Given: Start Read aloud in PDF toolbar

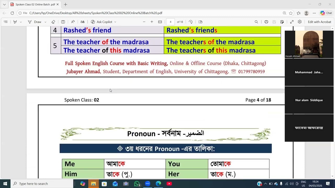Looking at the screenshot, I should 73,22.
